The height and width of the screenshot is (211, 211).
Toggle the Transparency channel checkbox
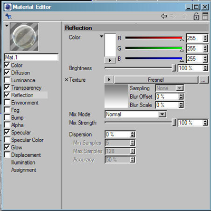click(7, 88)
